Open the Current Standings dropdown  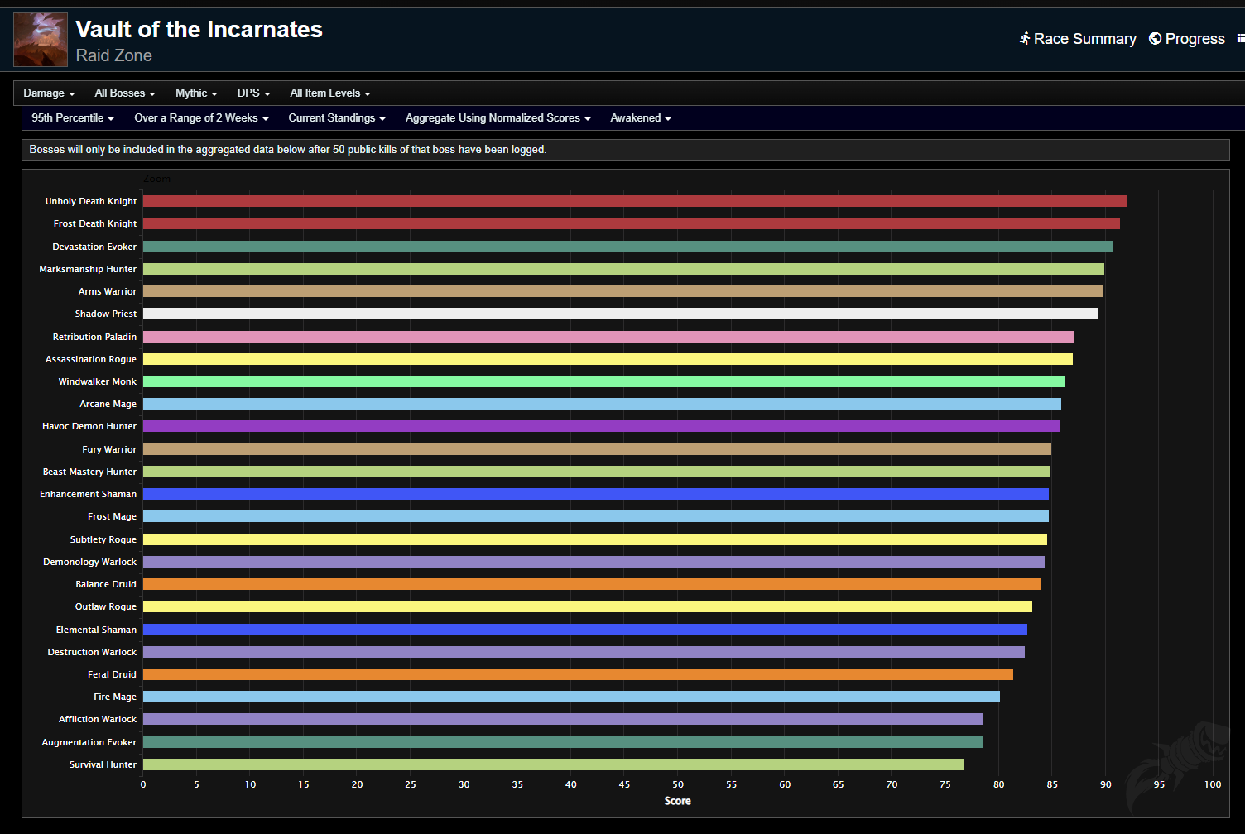click(337, 118)
